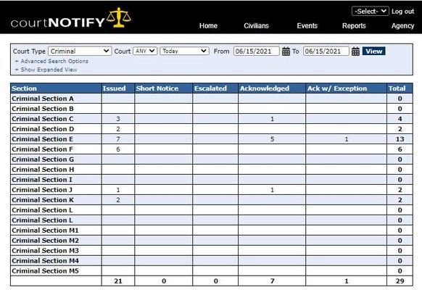Select Criminal Section M3 row label
The image size is (422, 290).
click(x=45, y=251)
